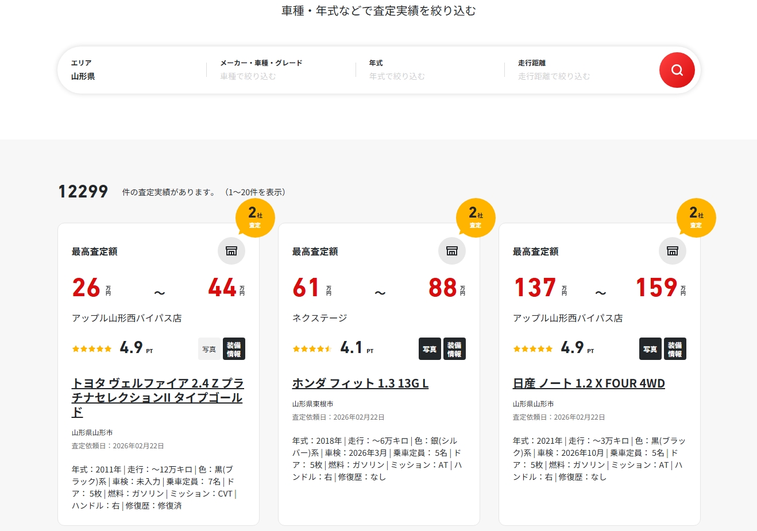The image size is (757, 531).
Task: Expand the メーカー・車種・グレード filter
Action: (281, 70)
